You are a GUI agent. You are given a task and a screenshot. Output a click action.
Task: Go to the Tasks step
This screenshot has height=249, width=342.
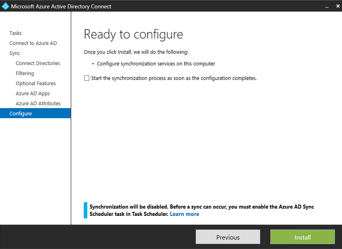pos(15,33)
